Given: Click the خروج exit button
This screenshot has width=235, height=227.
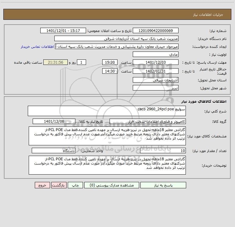Looking at the screenshot, I should (x=42, y=185).
